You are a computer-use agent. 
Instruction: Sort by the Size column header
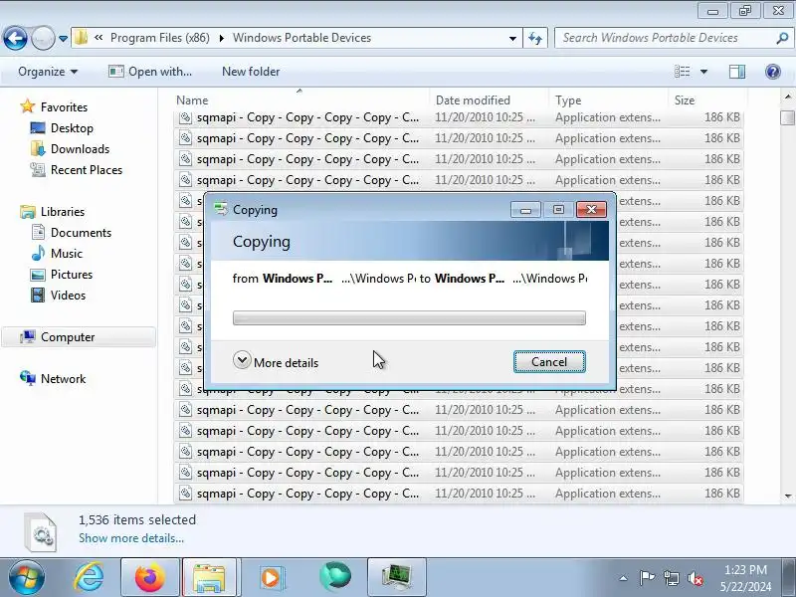coord(707,100)
